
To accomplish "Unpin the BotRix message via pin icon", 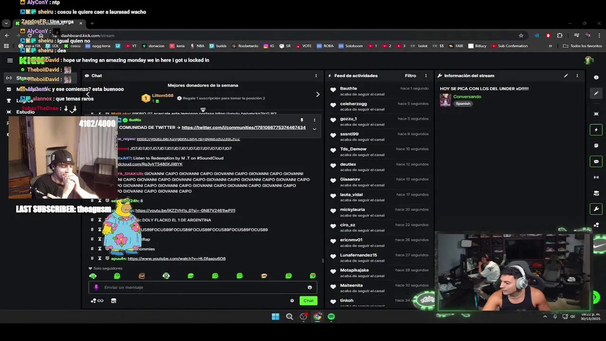I will 302,120.
